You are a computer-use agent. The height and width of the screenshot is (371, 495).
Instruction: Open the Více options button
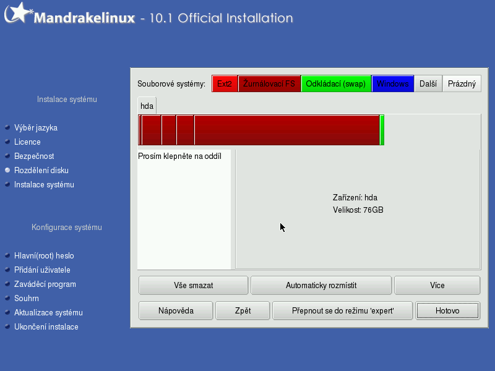437,285
